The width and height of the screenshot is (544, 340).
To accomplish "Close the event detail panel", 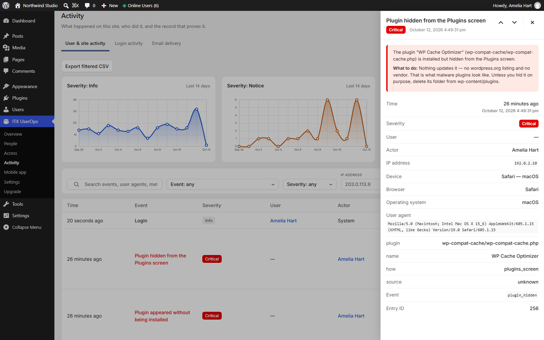I will tap(532, 22).
